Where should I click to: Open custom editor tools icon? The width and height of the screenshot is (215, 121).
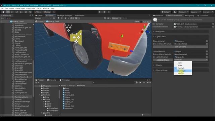click(30, 12)
